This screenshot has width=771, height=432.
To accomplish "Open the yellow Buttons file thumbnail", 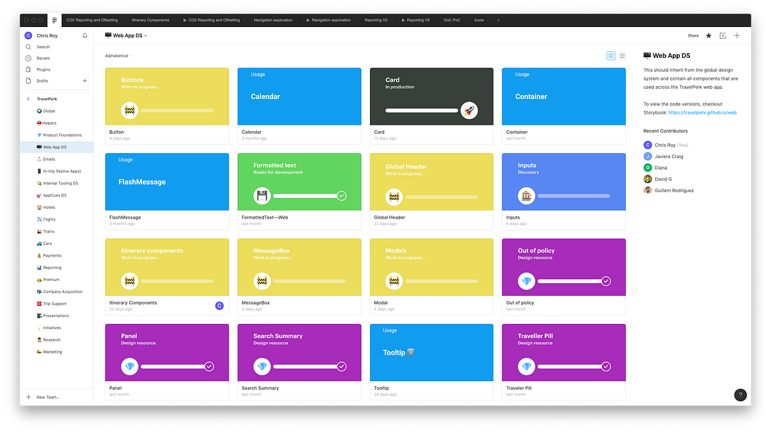I will click(167, 96).
